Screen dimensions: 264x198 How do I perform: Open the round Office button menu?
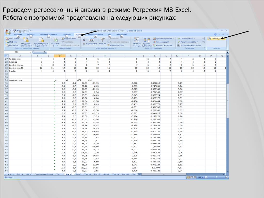[8, 32]
